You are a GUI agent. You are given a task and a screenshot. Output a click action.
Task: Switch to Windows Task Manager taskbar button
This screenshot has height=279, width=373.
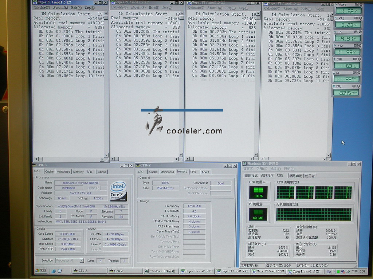(161, 271)
